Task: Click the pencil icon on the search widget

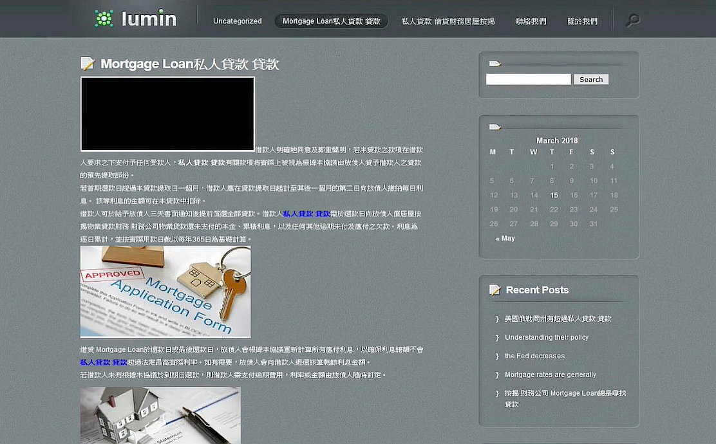Action: coord(495,62)
